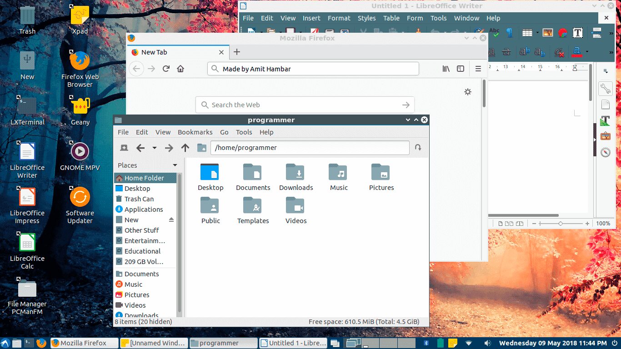The width and height of the screenshot is (621, 349).
Task: Clear direct formatting of text
Action: pos(560,51)
